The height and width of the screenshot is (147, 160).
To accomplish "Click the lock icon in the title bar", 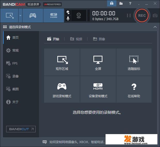I will click(x=112, y=3).
